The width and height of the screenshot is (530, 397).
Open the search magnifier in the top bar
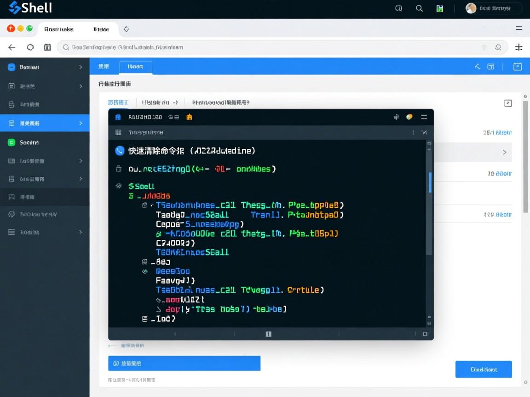pos(419,8)
